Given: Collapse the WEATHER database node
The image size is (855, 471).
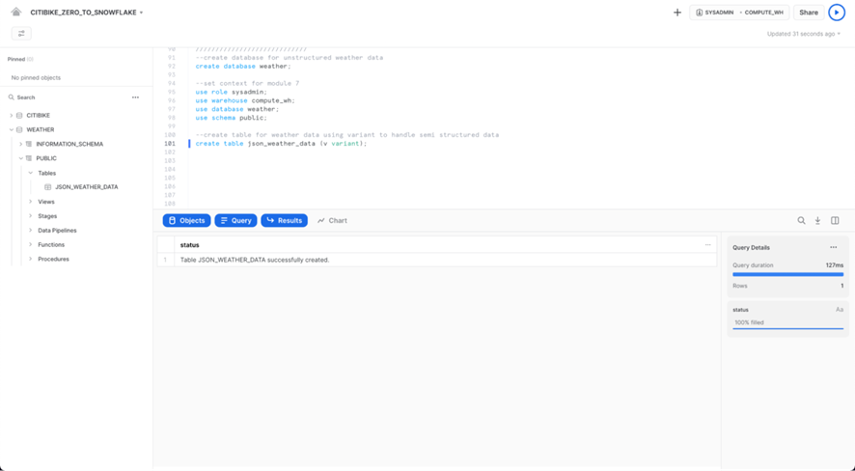Looking at the screenshot, I should coord(12,129).
